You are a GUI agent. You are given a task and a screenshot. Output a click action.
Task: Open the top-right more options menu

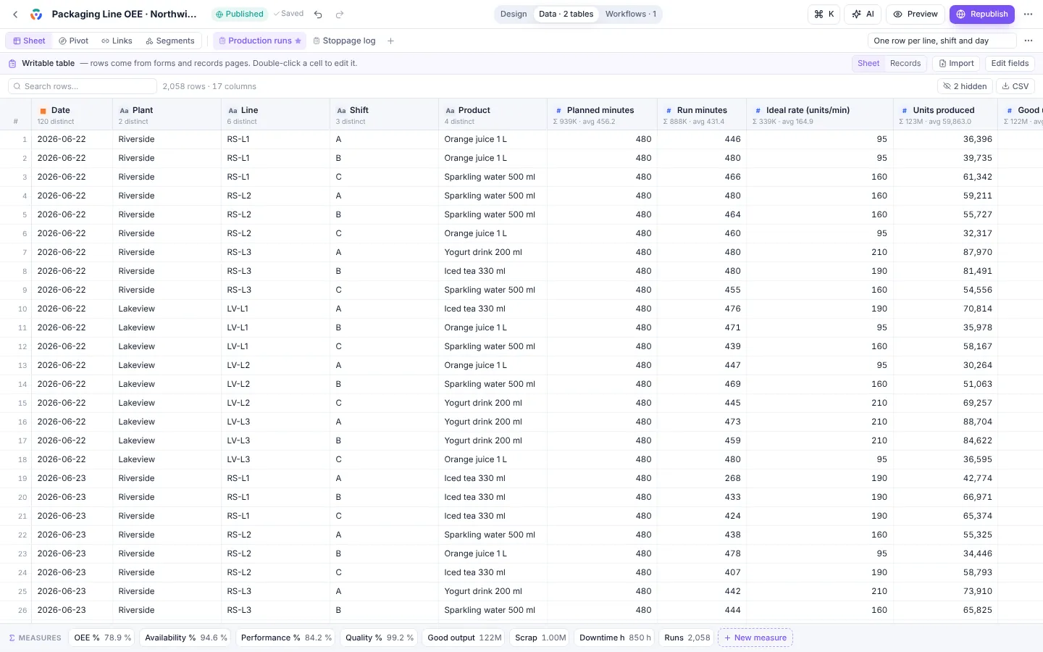[1029, 14]
